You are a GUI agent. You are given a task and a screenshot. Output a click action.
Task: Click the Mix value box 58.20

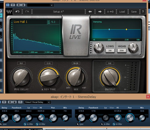(x=76, y=63)
